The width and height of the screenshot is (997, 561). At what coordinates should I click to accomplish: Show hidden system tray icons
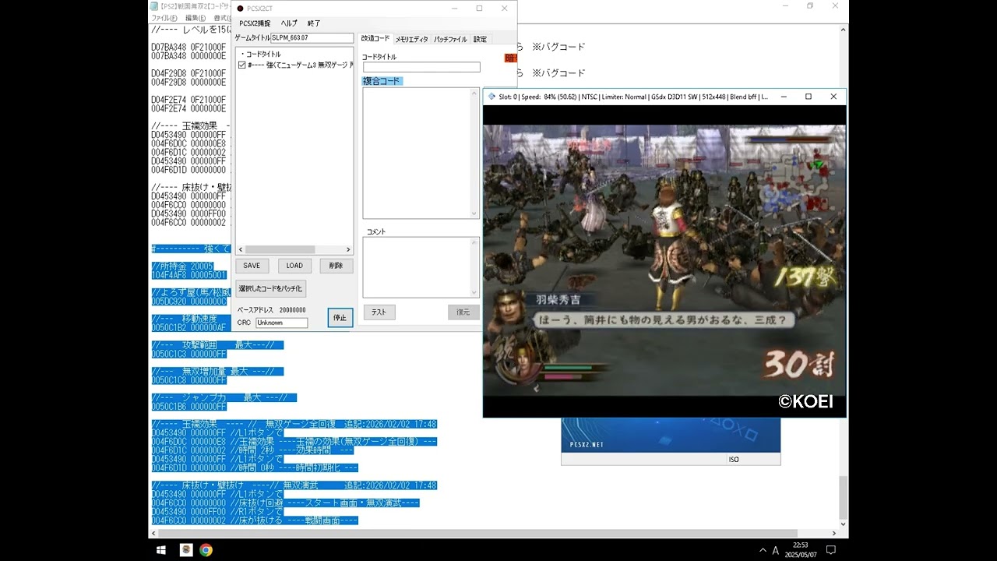(x=763, y=550)
